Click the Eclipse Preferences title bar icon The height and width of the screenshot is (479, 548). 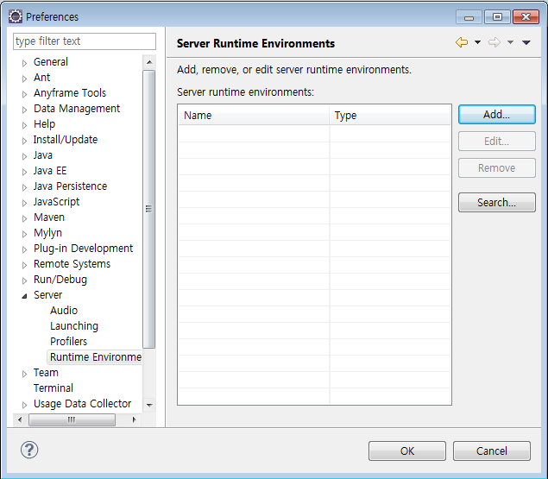tap(16, 16)
